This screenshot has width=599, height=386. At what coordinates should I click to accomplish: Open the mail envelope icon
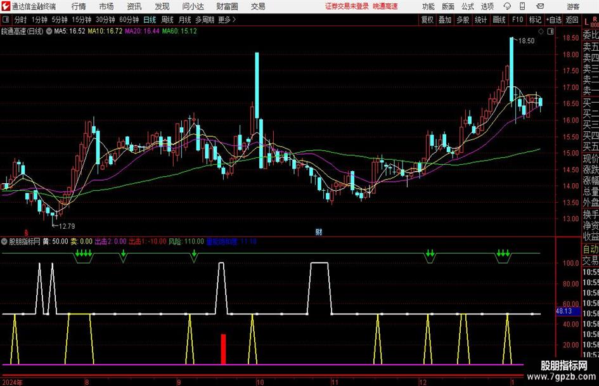pyautogui.click(x=540, y=6)
